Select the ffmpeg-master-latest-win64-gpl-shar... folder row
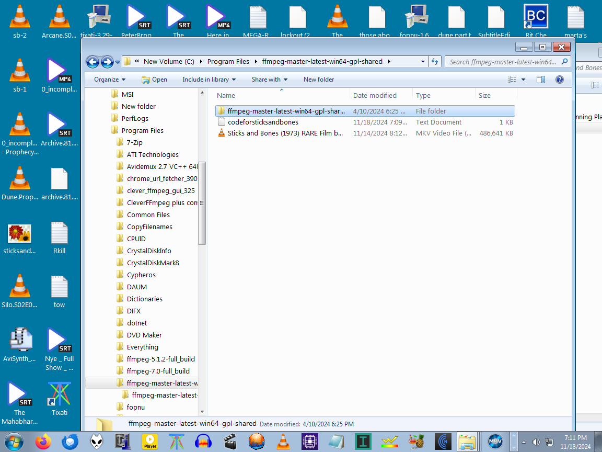This screenshot has width=602, height=452. pyautogui.click(x=365, y=111)
